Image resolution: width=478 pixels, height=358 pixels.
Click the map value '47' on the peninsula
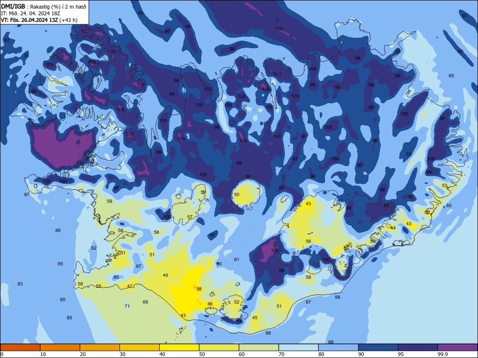coord(130,286)
